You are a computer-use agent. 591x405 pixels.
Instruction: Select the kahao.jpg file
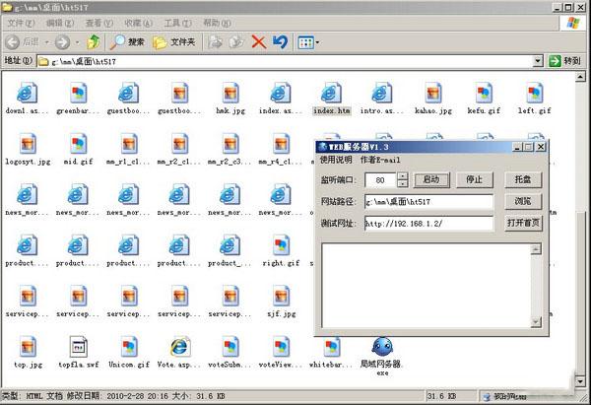coord(433,99)
